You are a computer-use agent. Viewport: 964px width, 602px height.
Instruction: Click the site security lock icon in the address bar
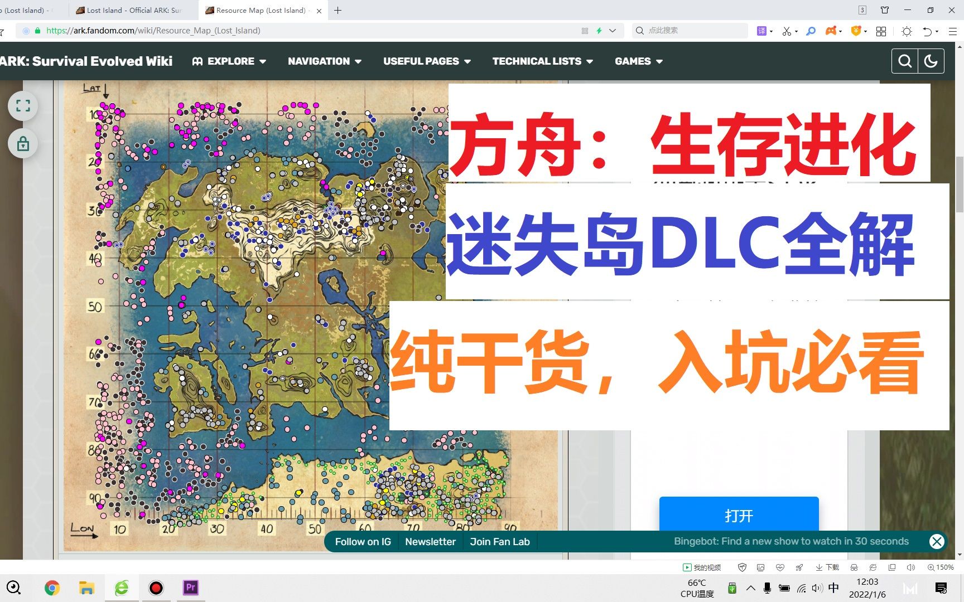(x=38, y=31)
